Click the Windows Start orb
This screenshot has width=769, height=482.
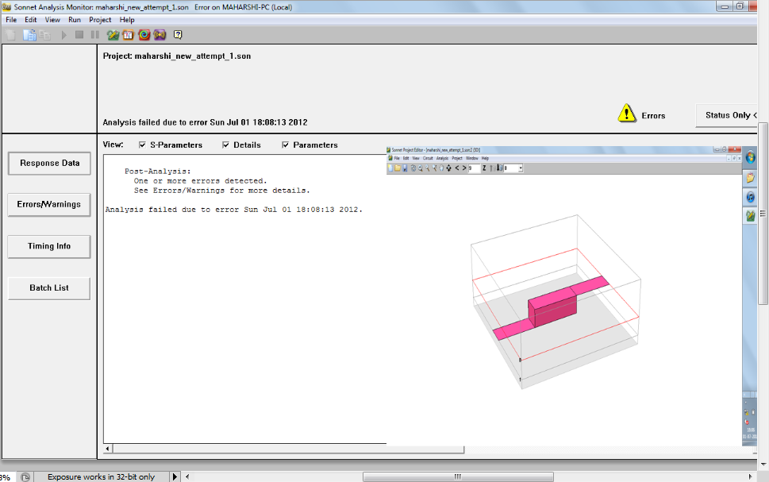click(x=750, y=156)
